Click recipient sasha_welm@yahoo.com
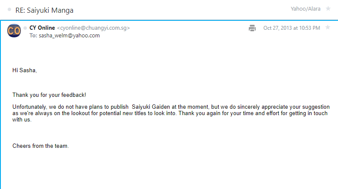The width and height of the screenshot is (338, 189). point(69,36)
